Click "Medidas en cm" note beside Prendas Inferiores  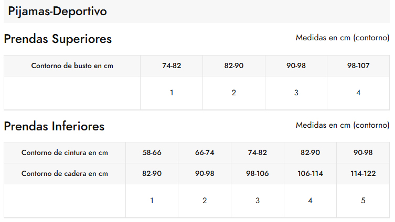click(343, 125)
